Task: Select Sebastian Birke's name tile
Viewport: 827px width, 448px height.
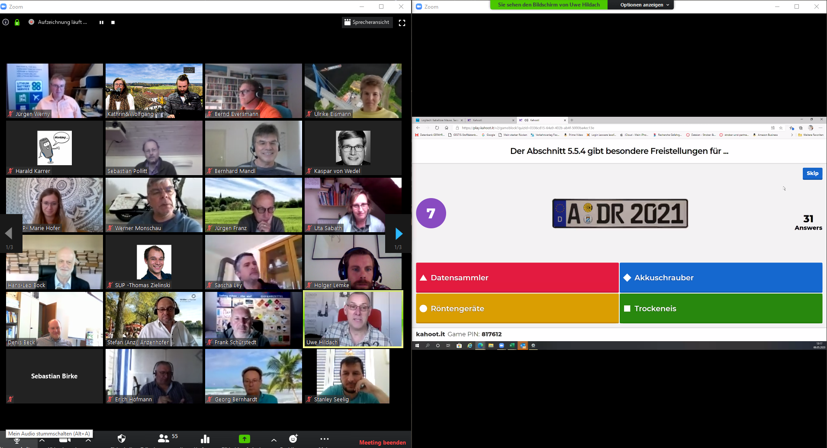Action: click(x=55, y=376)
